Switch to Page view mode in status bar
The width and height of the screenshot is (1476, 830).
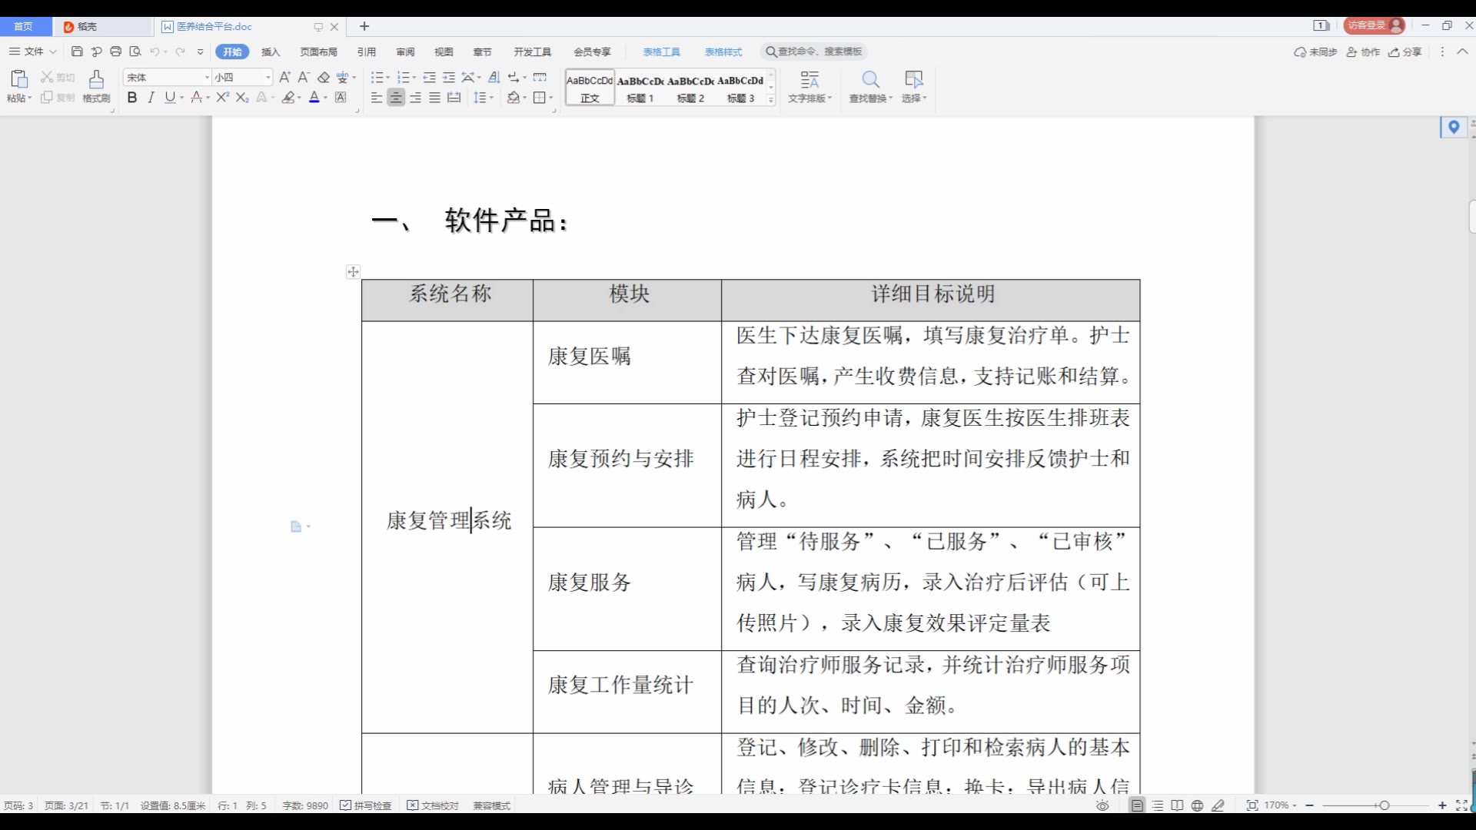pyautogui.click(x=1137, y=805)
